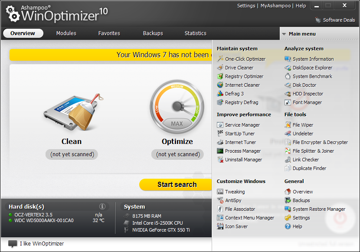360x252 pixels.
Task: Click StartUp Tuner checkered flag icon
Action: pos(220,133)
